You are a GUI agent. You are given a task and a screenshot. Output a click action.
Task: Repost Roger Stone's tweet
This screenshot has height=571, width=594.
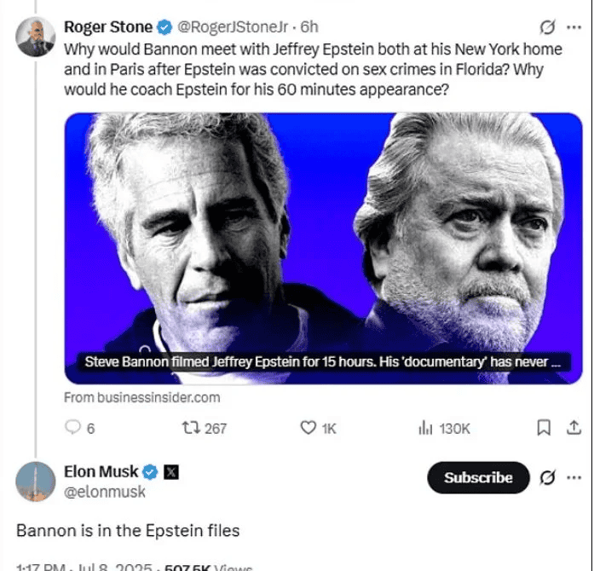[191, 429]
